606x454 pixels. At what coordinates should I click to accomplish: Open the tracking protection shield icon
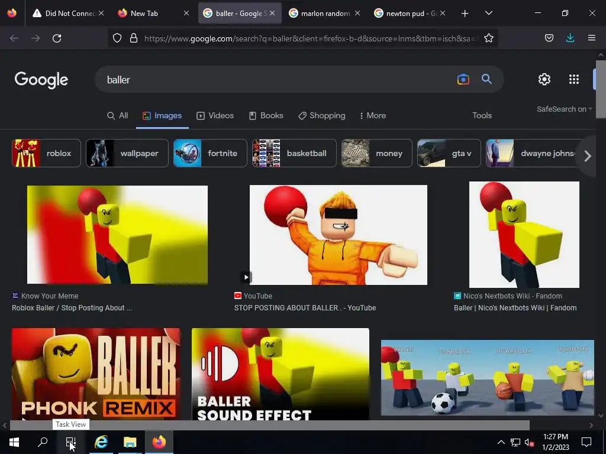tap(117, 38)
